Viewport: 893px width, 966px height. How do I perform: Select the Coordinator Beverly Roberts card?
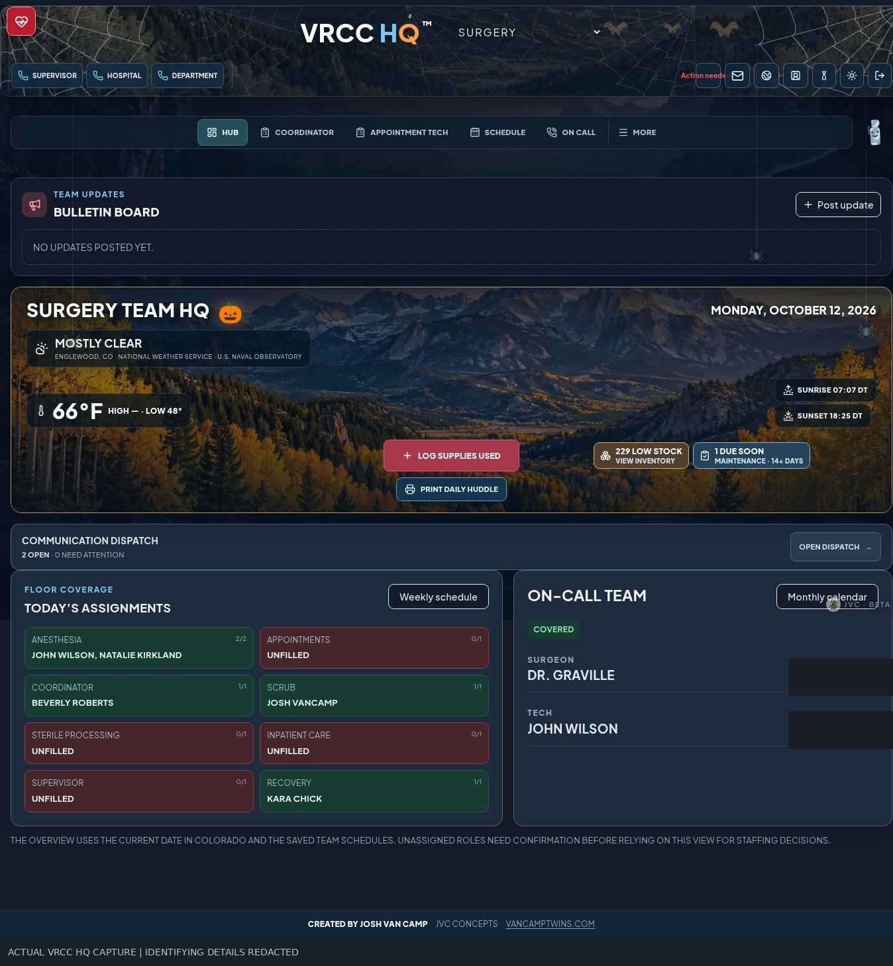139,695
